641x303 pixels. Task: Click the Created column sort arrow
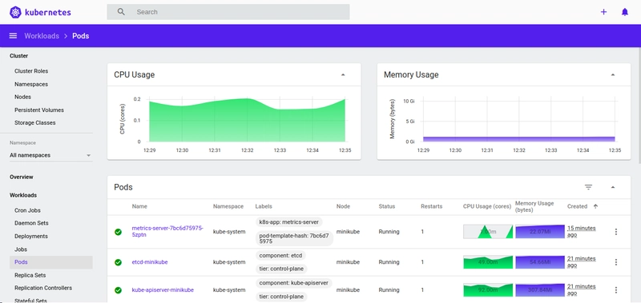point(595,206)
